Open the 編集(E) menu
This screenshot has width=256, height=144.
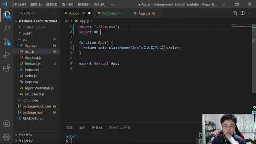point(36,4)
